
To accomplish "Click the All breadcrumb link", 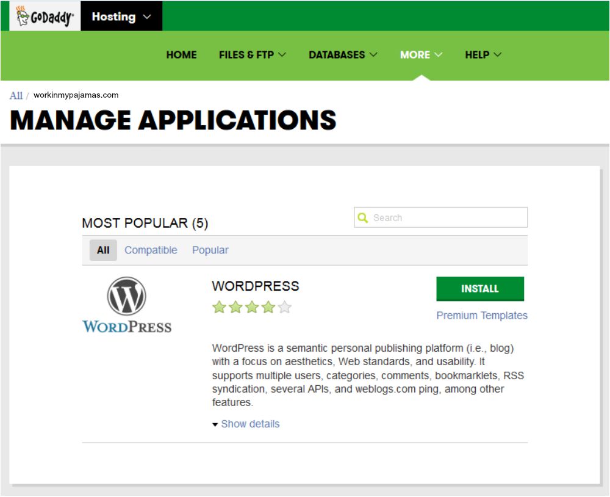I will pyautogui.click(x=16, y=96).
